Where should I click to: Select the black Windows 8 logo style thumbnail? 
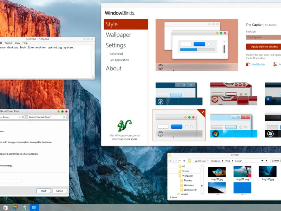click(273, 126)
